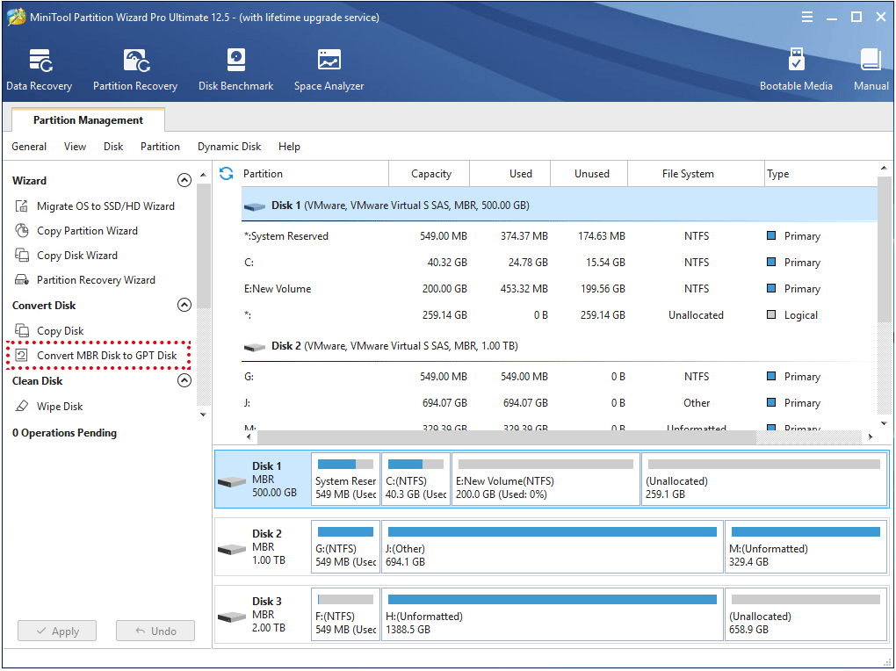
Task: Open the View menu
Action: (x=75, y=147)
